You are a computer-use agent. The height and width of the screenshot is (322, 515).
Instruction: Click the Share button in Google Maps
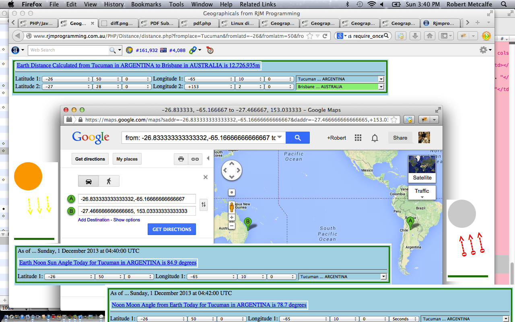click(x=400, y=138)
